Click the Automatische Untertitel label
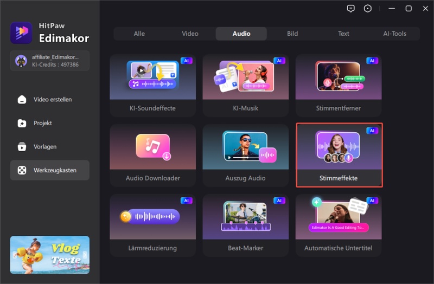 click(339, 248)
